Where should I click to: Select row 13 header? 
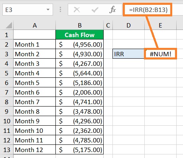click(7, 150)
